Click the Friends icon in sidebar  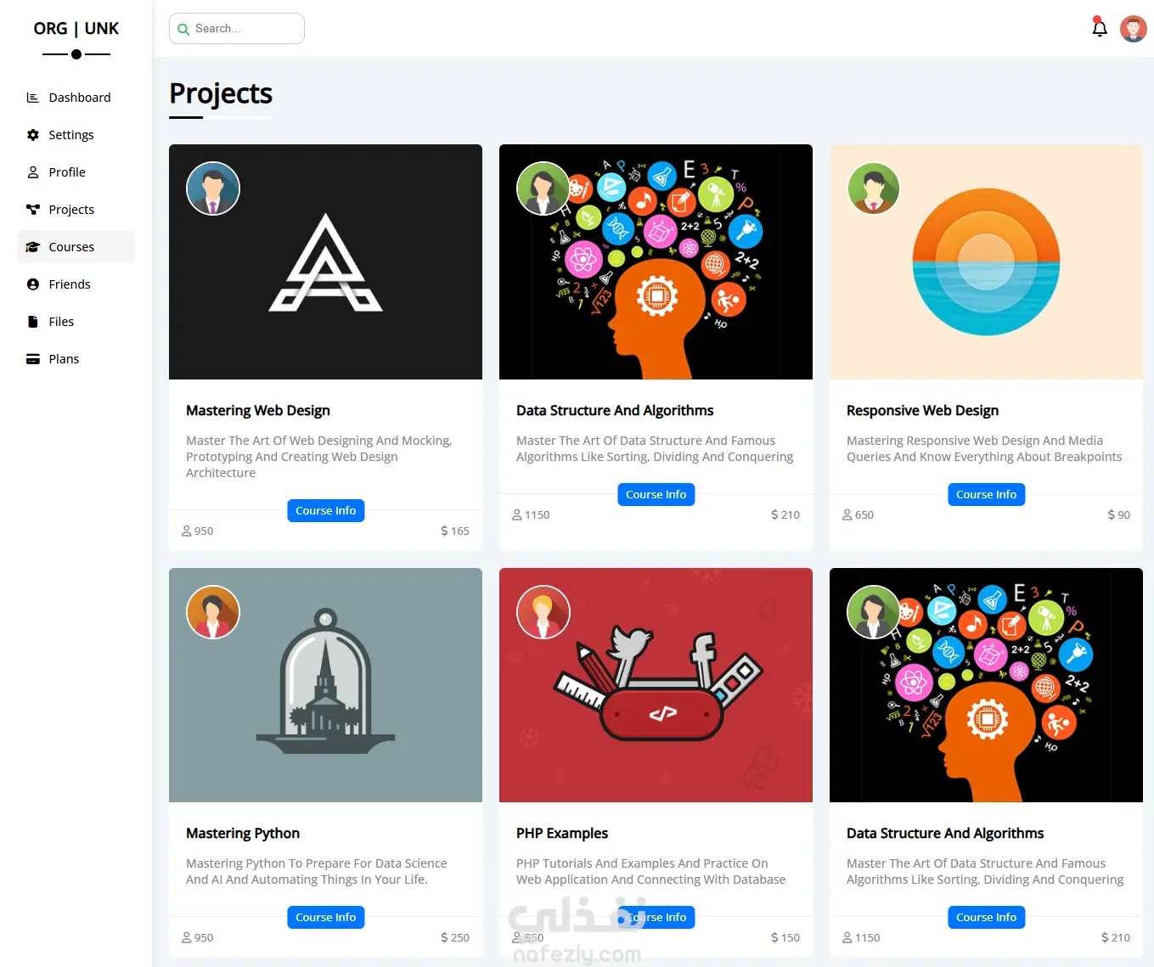[33, 284]
